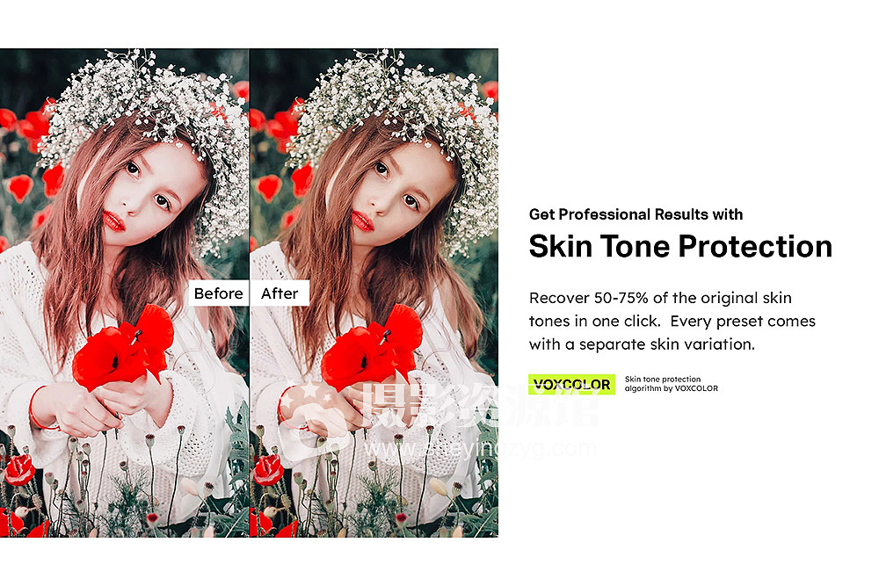Click the After label tag
Screen dimensions: 879x586
click(x=280, y=293)
